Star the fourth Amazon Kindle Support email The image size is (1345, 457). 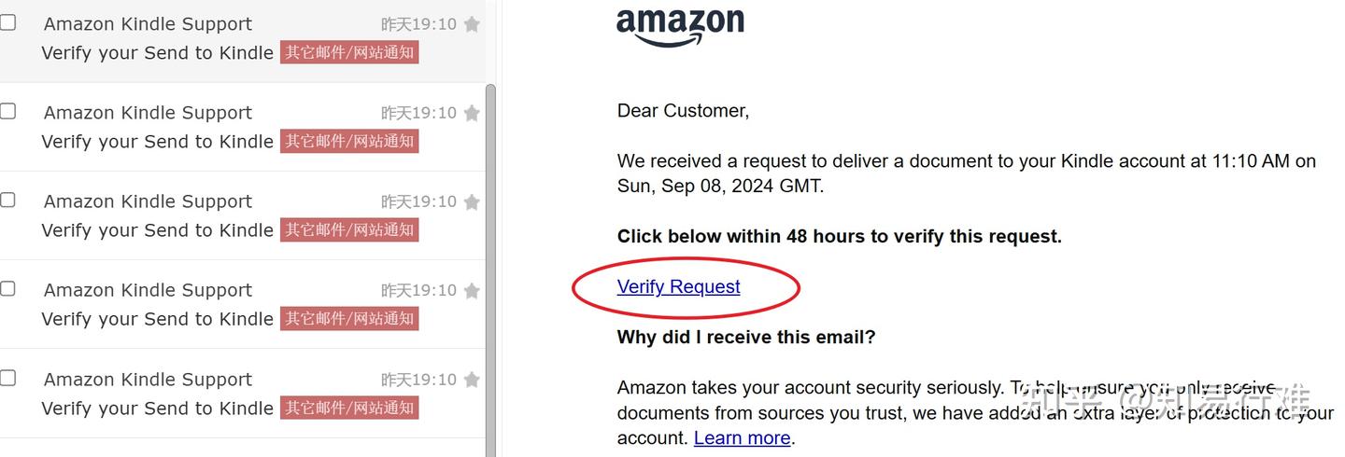(472, 290)
